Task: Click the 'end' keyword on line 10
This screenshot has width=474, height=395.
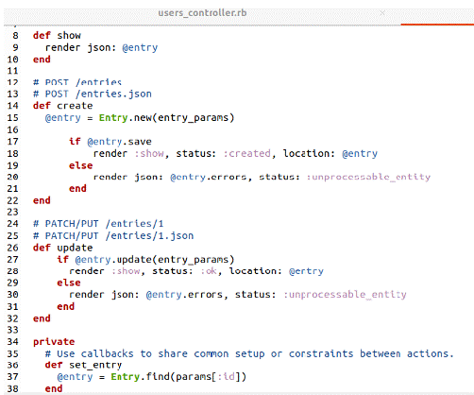Action: tap(42, 60)
